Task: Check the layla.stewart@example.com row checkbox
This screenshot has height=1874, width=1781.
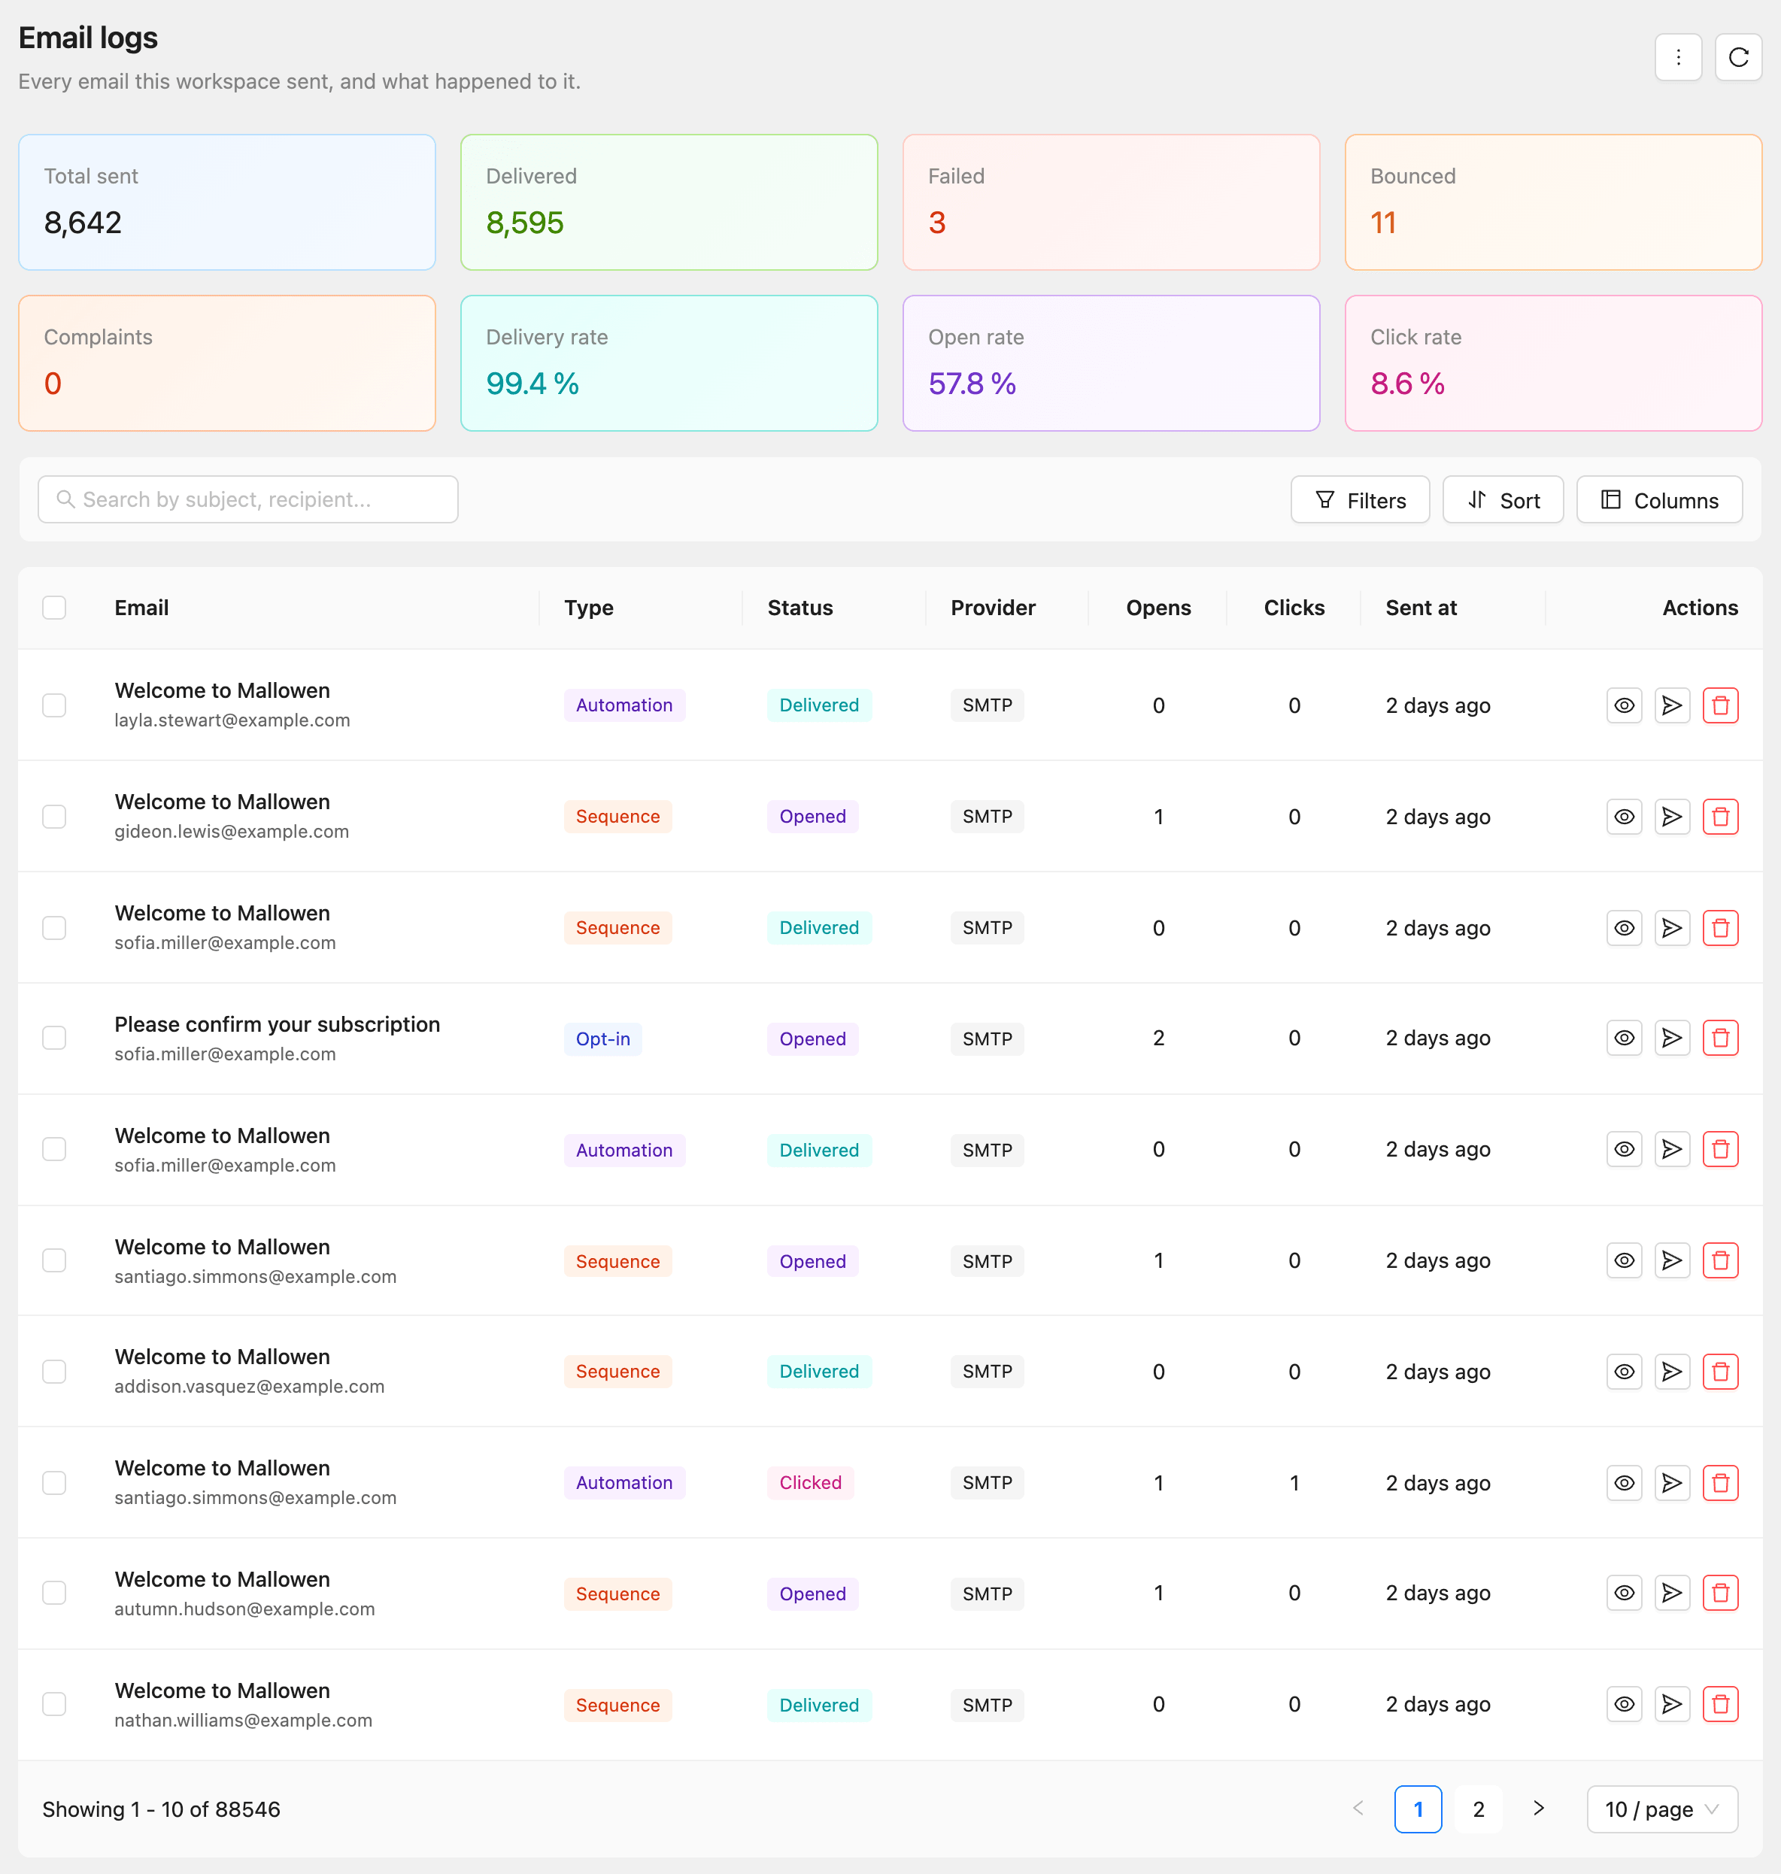Action: (x=54, y=705)
